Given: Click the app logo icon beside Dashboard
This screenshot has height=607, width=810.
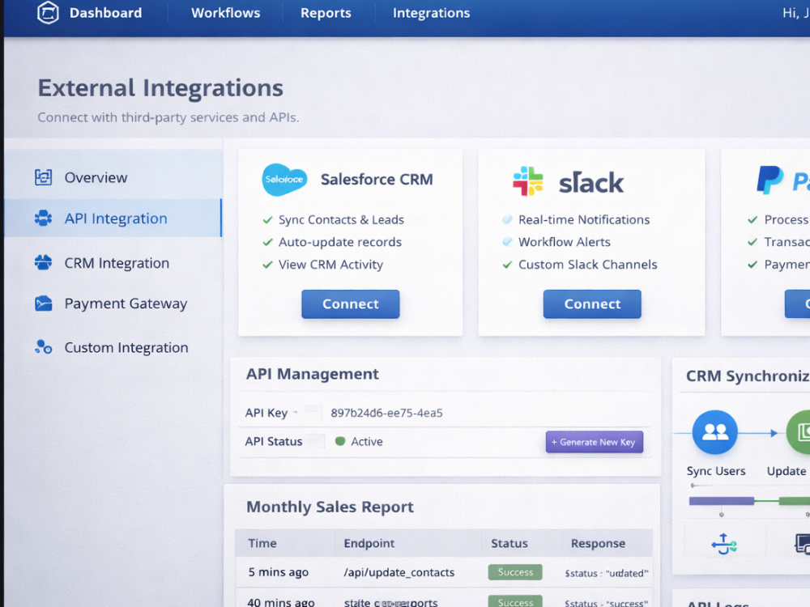Looking at the screenshot, I should [48, 12].
